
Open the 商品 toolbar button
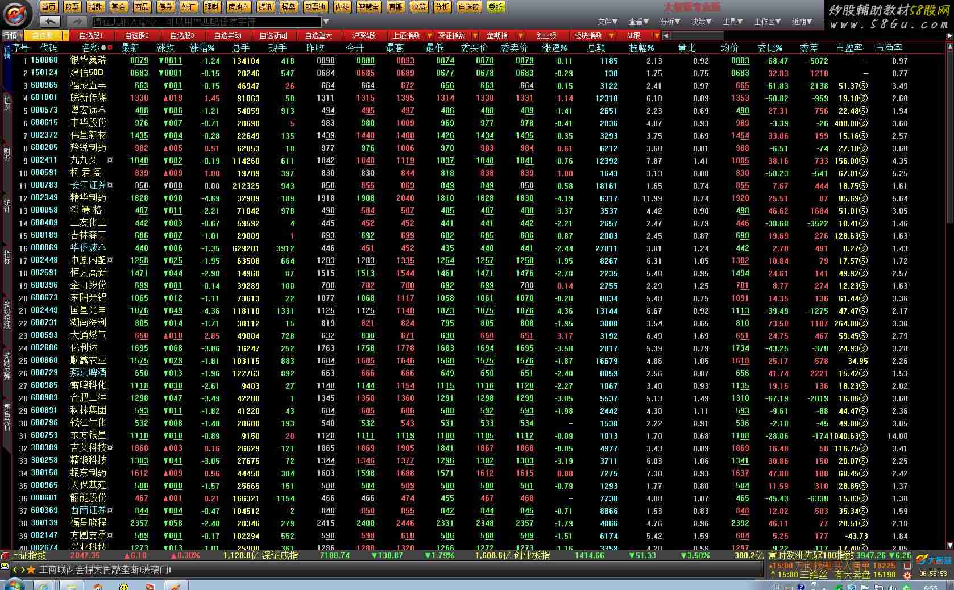[x=142, y=7]
